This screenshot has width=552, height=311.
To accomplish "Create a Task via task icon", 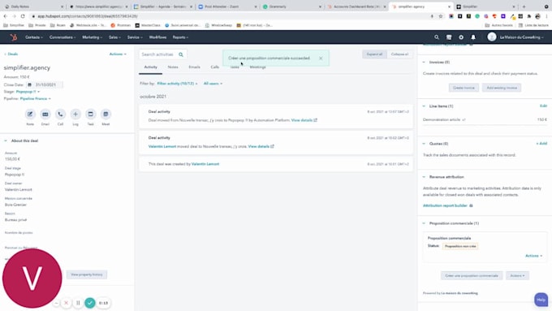I will [x=90, y=114].
